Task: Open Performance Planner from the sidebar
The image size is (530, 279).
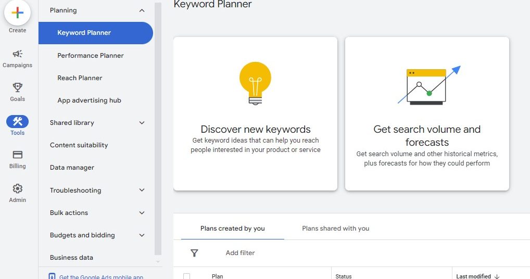Action: click(x=91, y=56)
